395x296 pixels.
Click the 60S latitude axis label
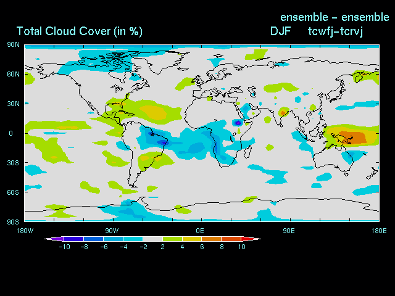(x=13, y=192)
